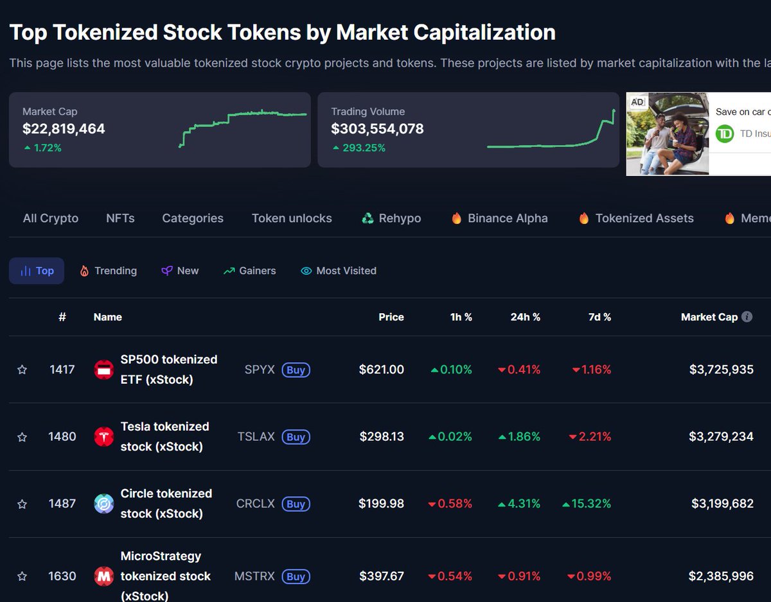Click the TSLAX price $298.13
The height and width of the screenshot is (602, 771).
pos(382,437)
